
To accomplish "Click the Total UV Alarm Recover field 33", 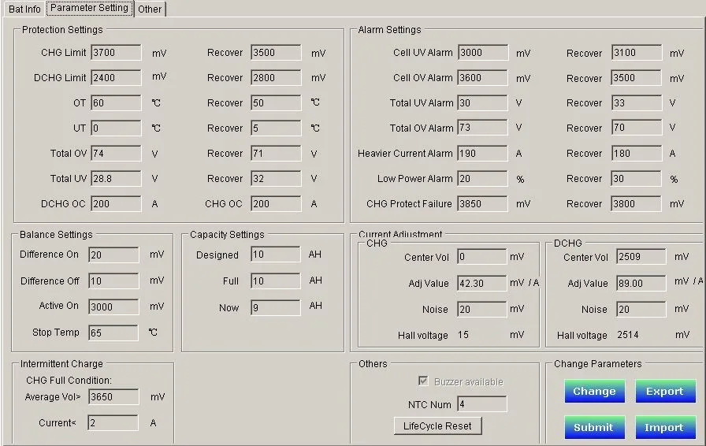I will (x=637, y=102).
